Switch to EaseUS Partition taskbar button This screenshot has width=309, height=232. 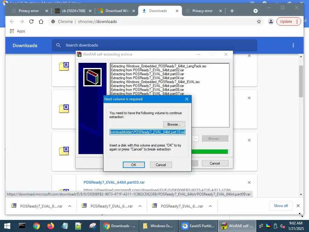pyautogui.click(x=197, y=226)
